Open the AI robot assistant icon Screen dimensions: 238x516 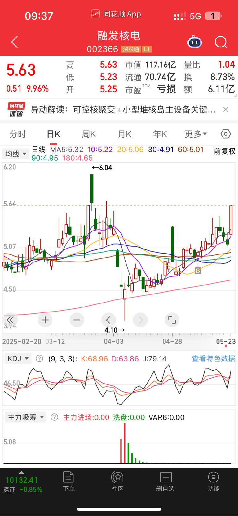click(195, 42)
